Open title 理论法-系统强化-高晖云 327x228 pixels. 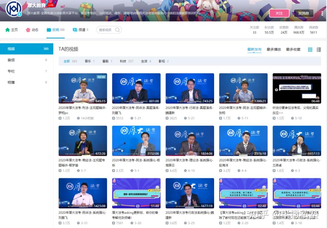click(189, 163)
